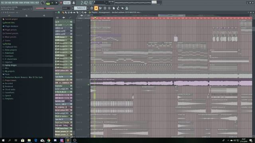
Task: Expand the Current project browser folder
Action: [10, 19]
